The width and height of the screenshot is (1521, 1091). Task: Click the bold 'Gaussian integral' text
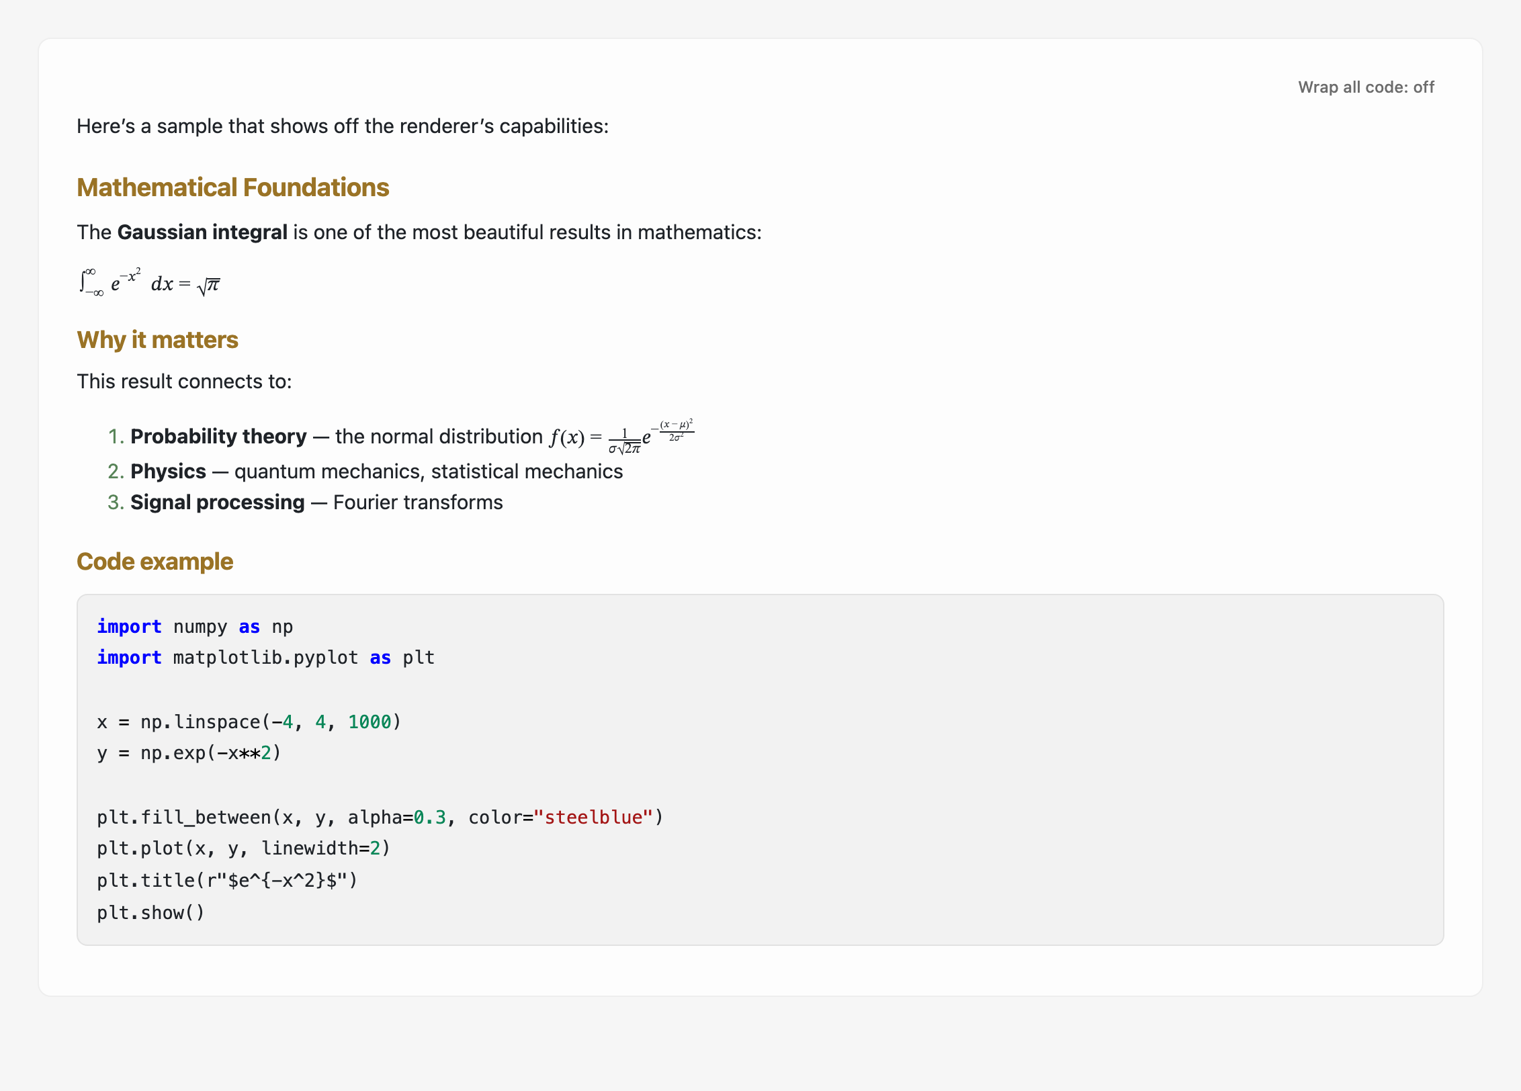coord(202,232)
